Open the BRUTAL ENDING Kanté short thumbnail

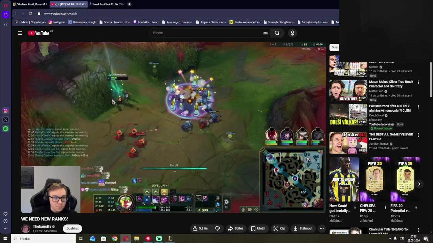pyautogui.click(x=344, y=179)
